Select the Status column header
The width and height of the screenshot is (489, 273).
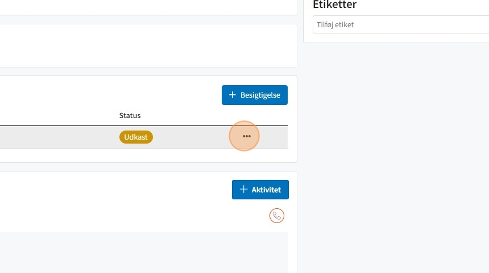130,115
